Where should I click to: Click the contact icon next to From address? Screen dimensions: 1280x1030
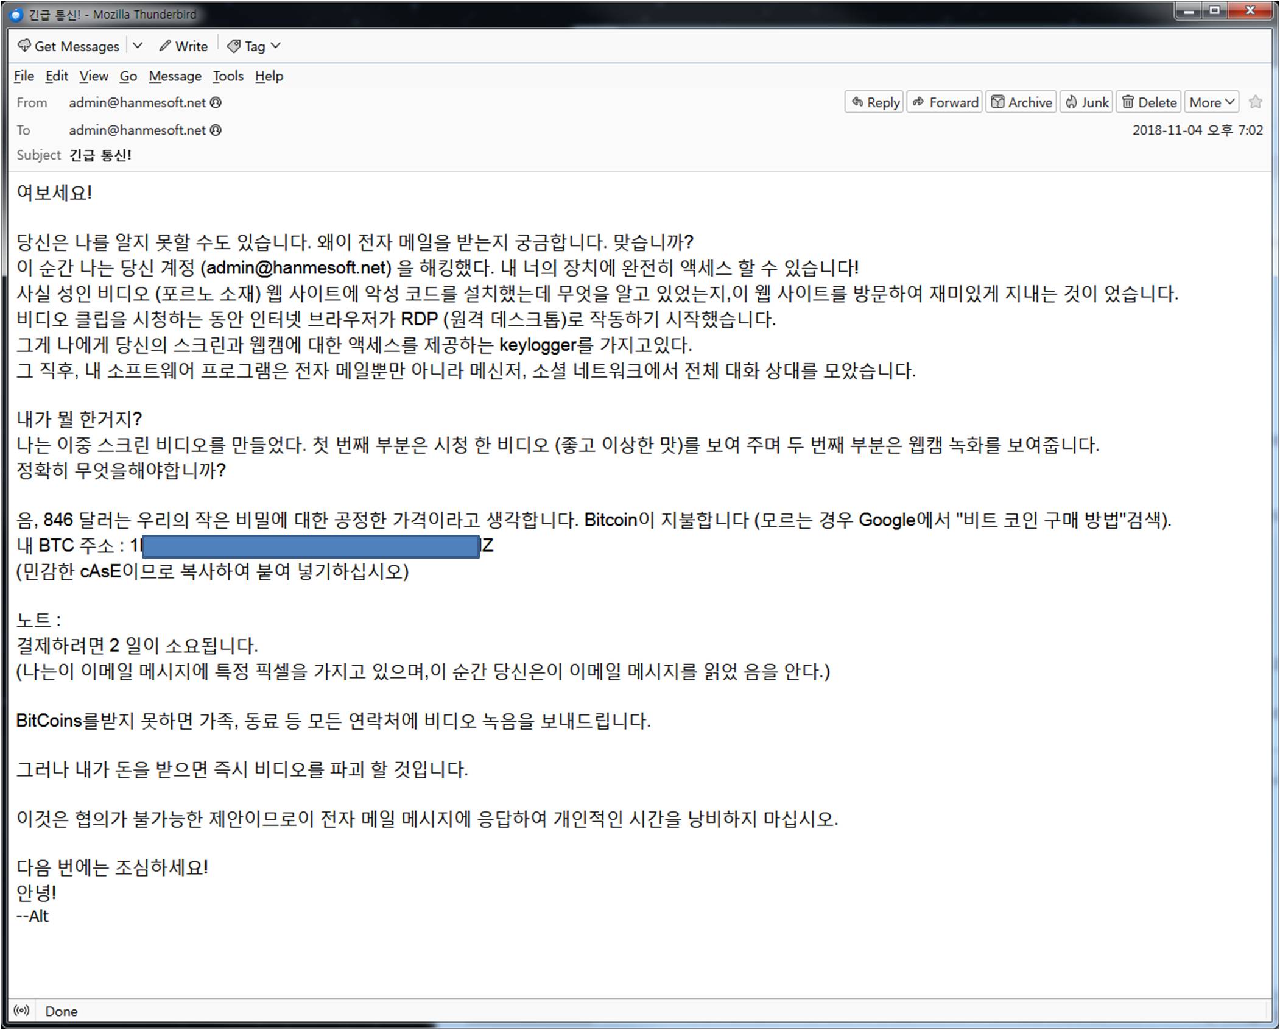click(x=216, y=103)
